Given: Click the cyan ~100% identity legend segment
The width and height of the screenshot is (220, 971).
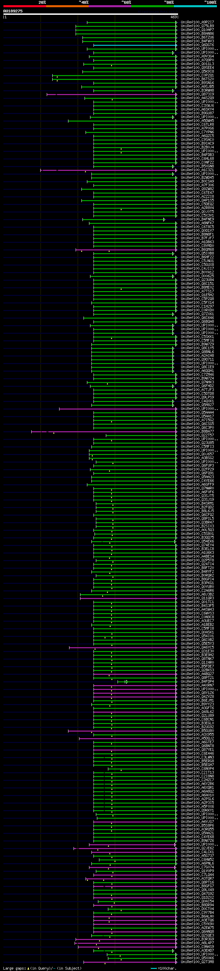Looking at the screenshot, I should [196, 6].
